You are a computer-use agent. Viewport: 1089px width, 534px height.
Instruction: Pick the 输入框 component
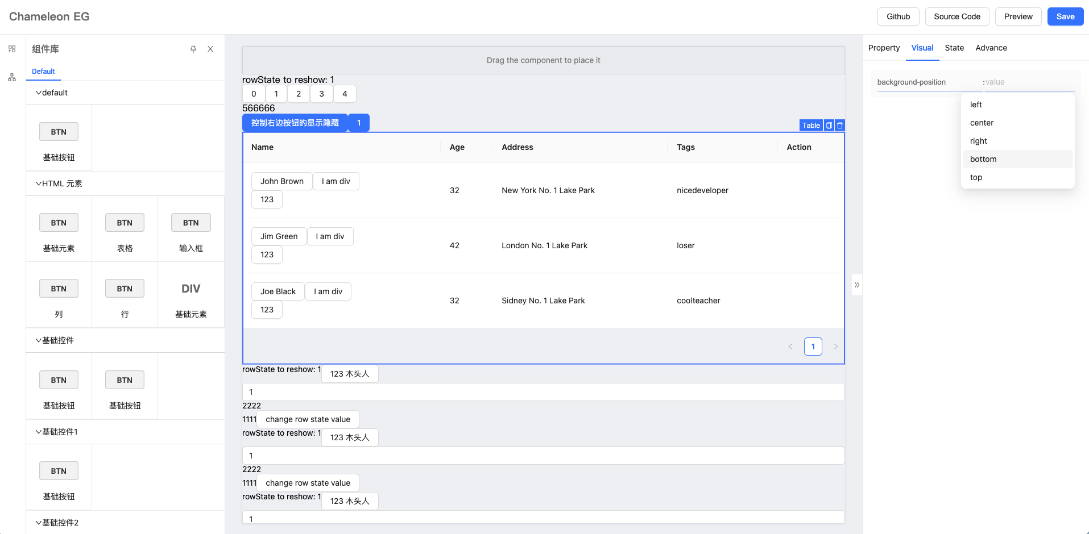(x=191, y=229)
